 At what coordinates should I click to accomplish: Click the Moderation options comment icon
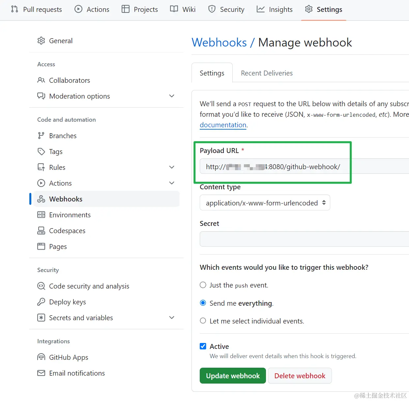click(x=41, y=96)
